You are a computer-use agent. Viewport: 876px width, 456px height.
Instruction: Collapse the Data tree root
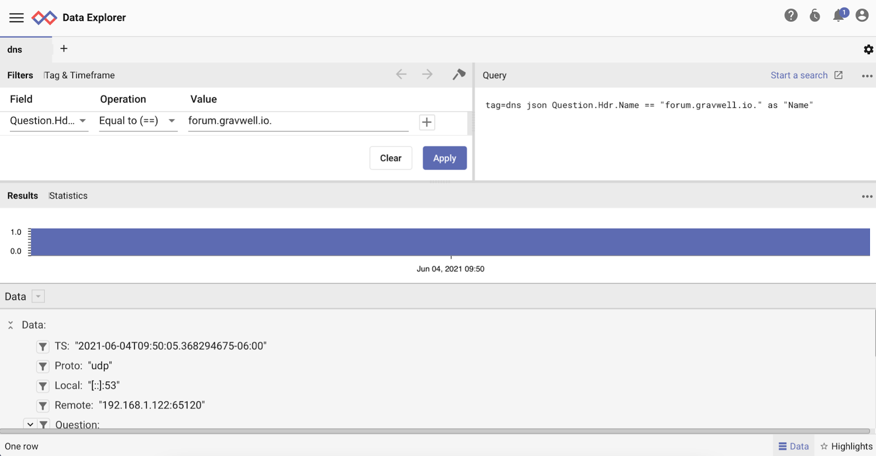click(x=10, y=325)
